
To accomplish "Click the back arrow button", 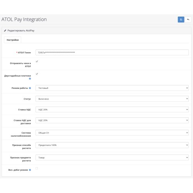I will 188,20.
